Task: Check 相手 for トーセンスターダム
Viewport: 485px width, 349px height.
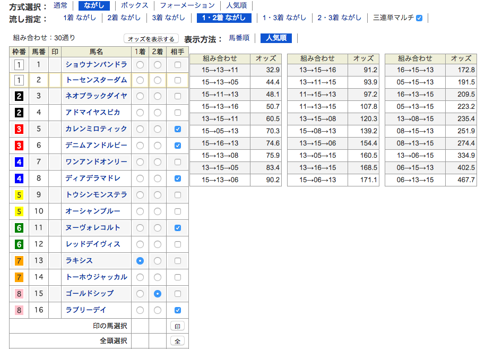Action: pos(178,80)
